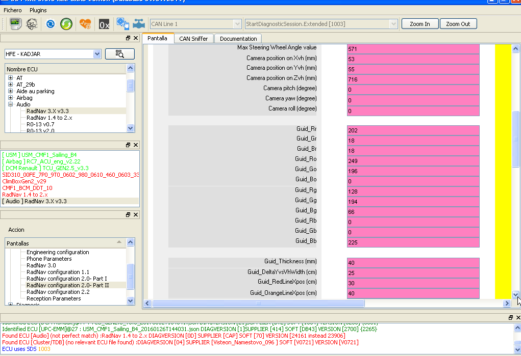The image size is (521, 356).
Task: Click the Zoom In button
Action: (x=420, y=24)
